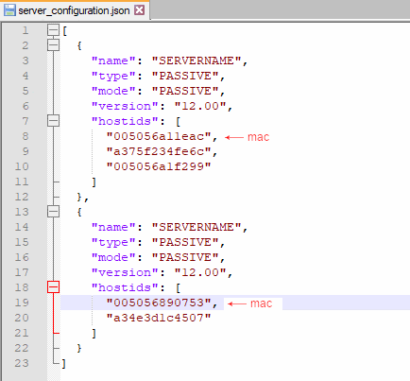Click the "005056890753" host id value
The height and width of the screenshot is (381, 410).
[159, 303]
